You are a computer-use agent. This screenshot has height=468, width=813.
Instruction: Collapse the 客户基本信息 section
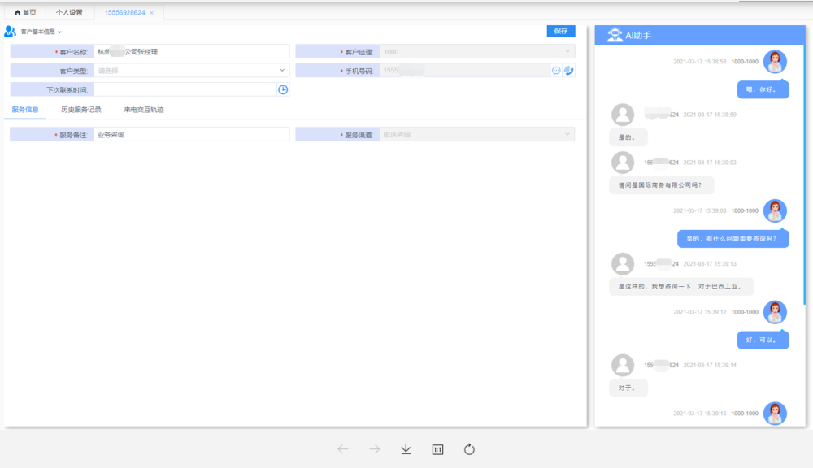[59, 32]
